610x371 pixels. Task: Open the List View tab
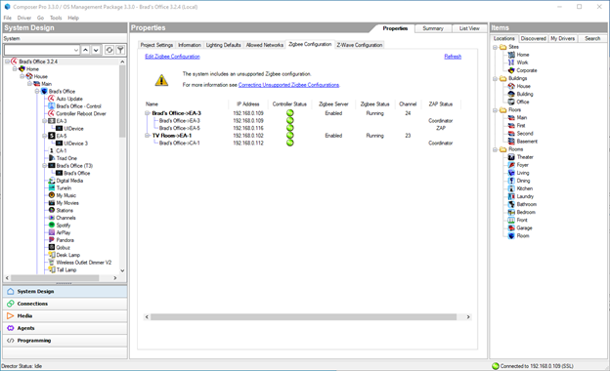(x=469, y=28)
